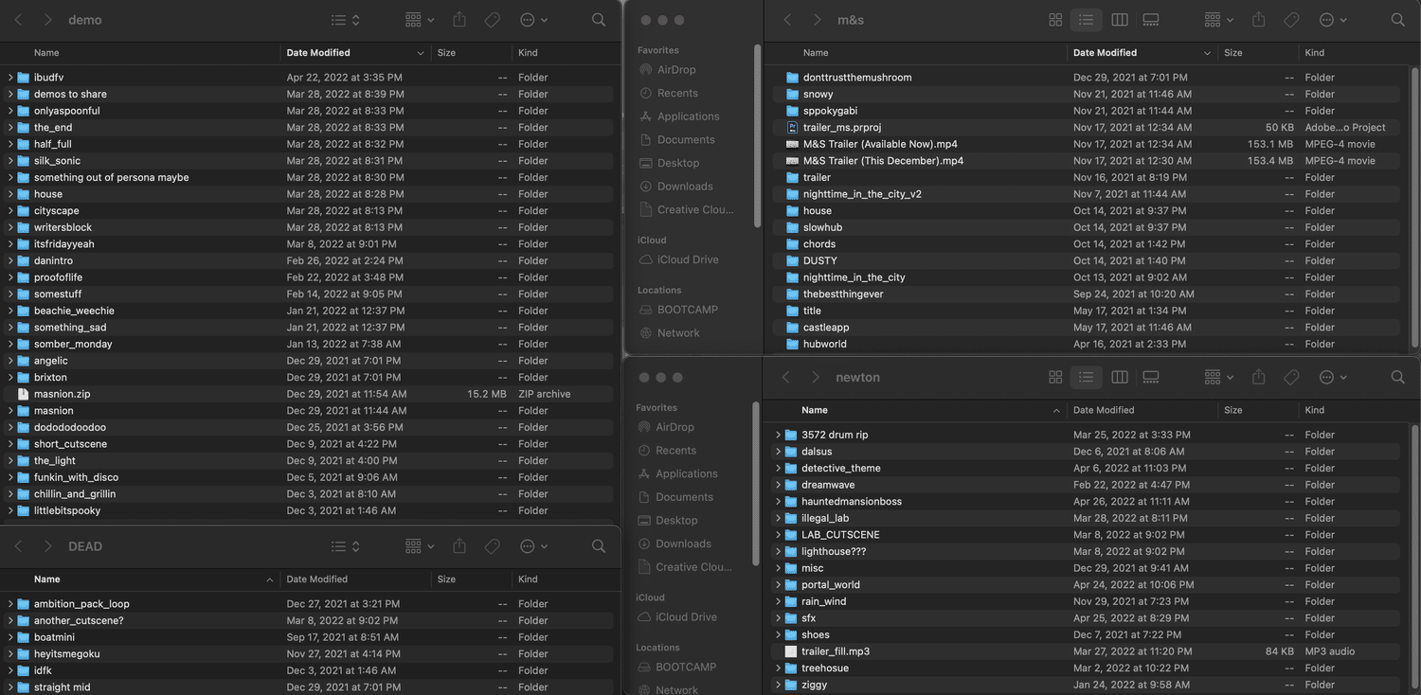Select the trailer_ms.prproj file
This screenshot has width=1421, height=695.
[841, 128]
